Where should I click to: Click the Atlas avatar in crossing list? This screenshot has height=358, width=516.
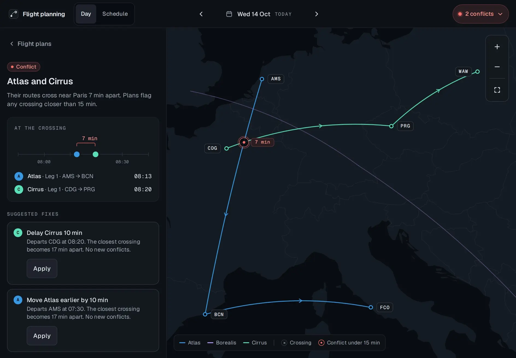19,176
